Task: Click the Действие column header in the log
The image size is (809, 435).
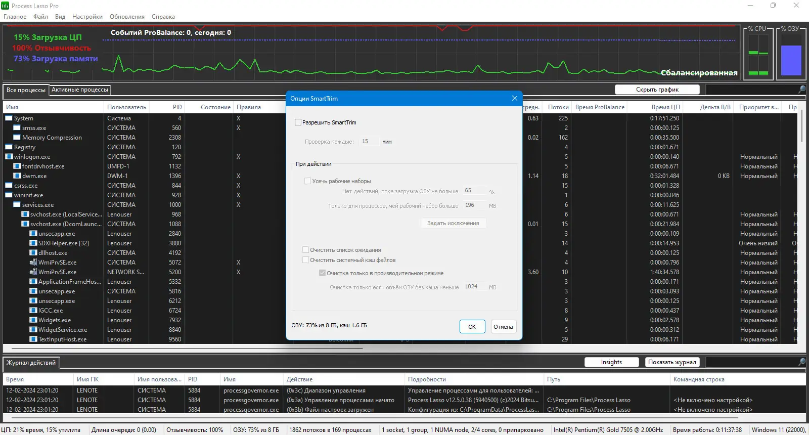Action: [344, 379]
